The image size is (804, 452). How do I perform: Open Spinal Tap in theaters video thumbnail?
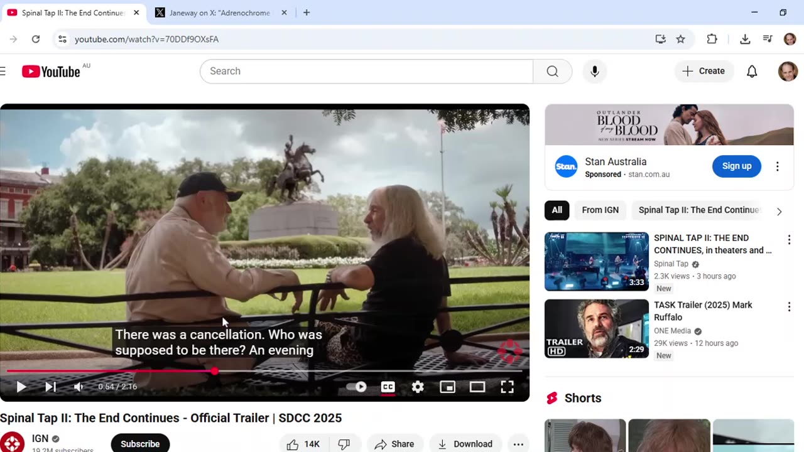tap(597, 262)
